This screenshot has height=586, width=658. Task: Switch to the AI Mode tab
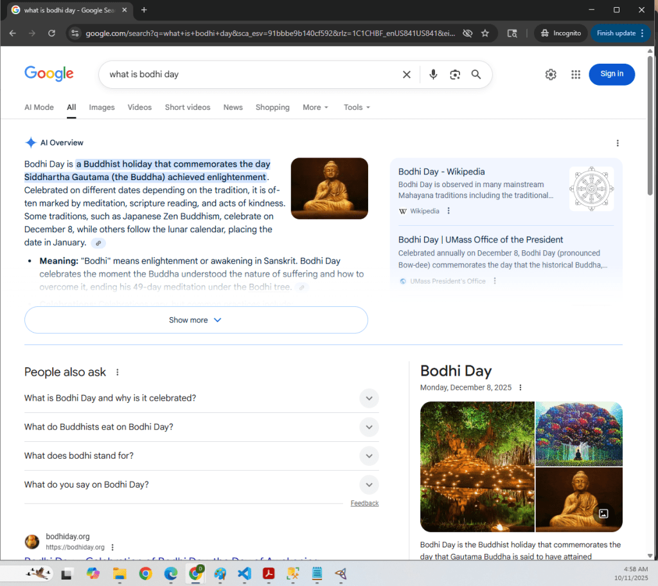[39, 107]
